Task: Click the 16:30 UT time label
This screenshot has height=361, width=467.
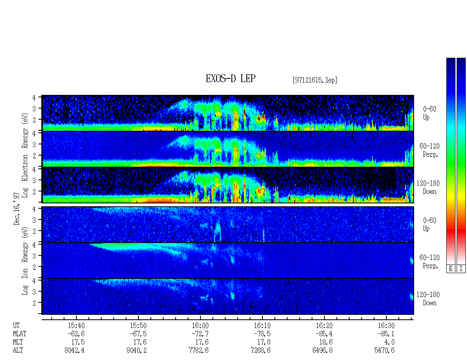Action: coord(386,326)
